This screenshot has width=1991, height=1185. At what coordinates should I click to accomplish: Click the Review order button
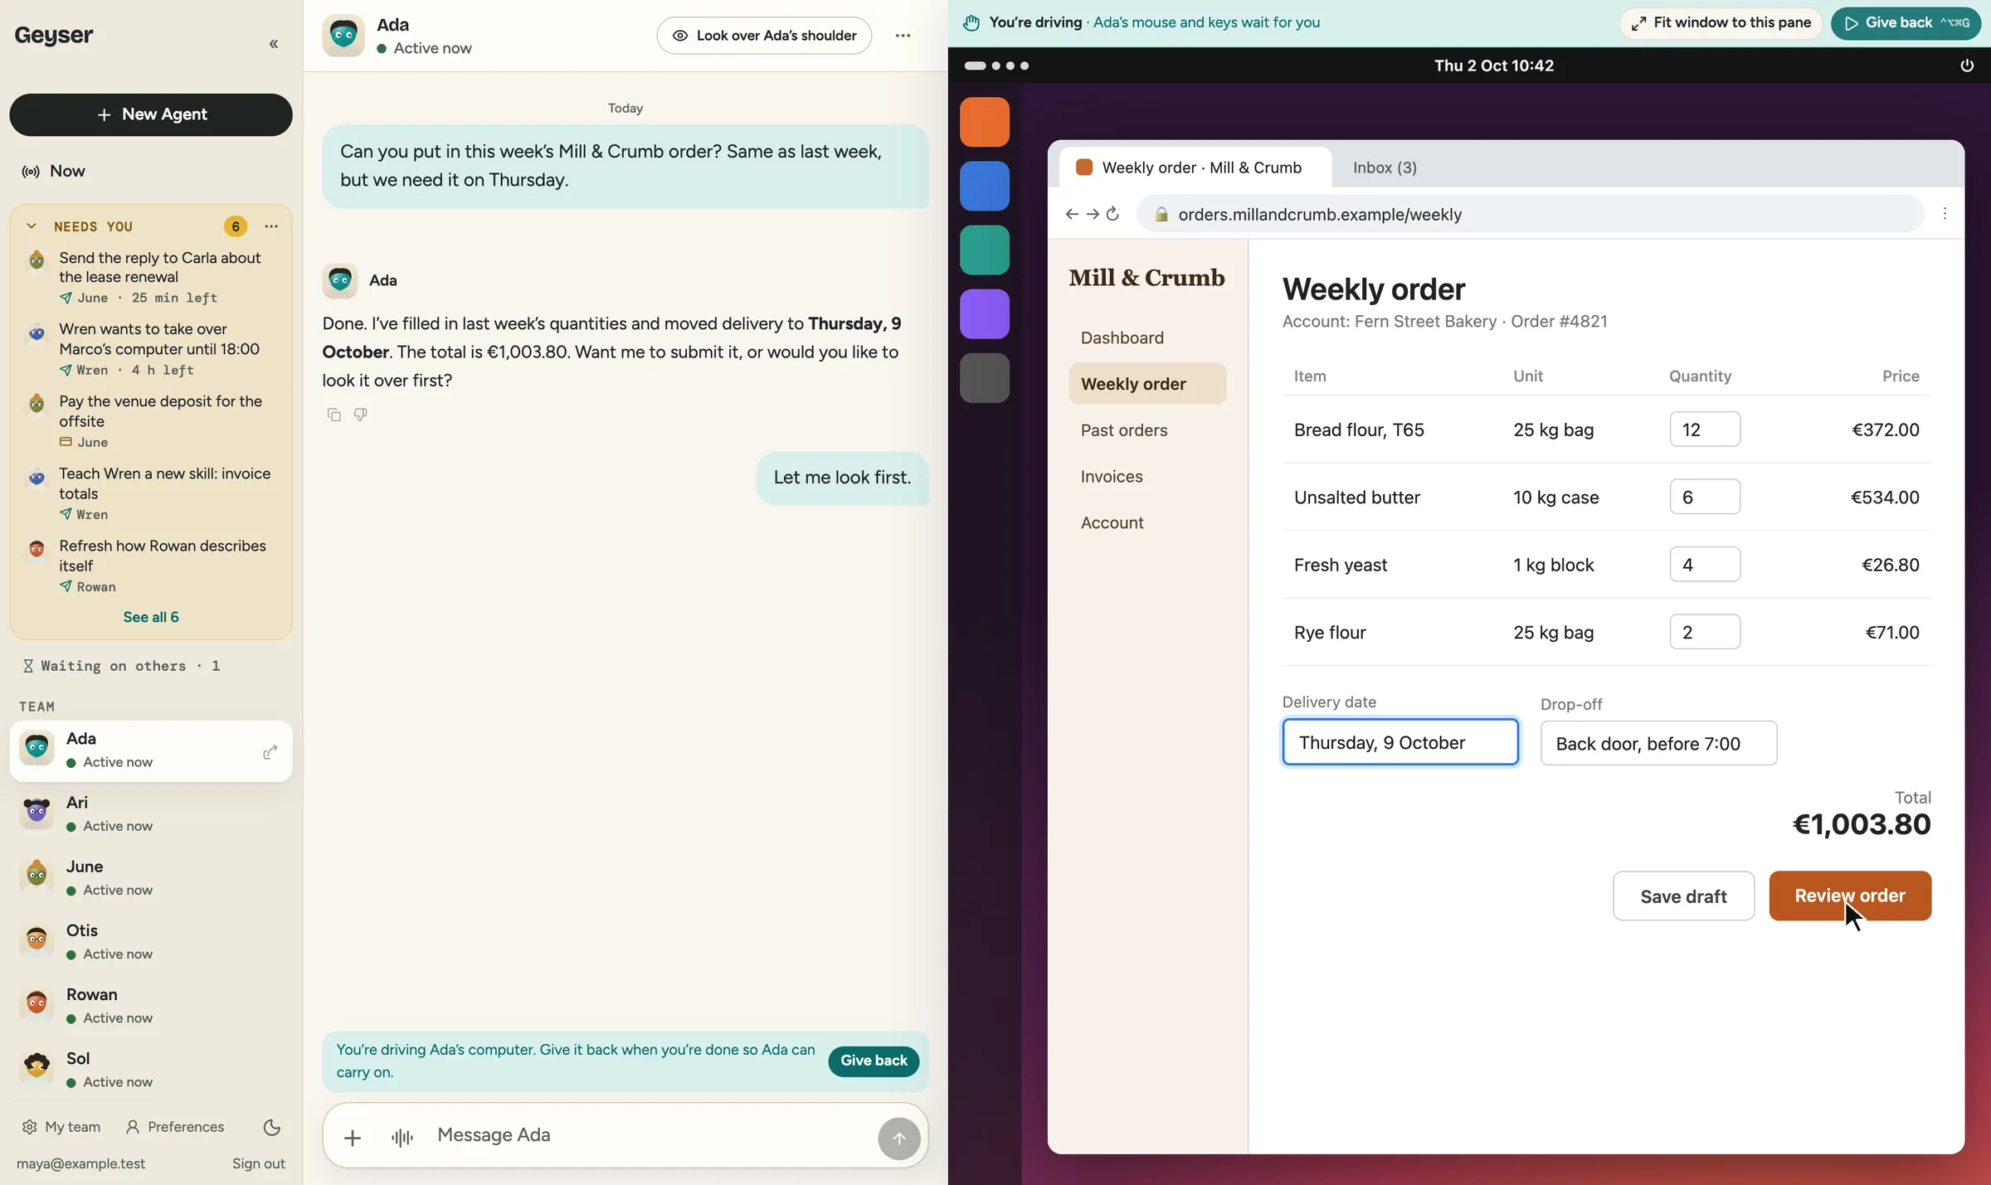coord(1850,896)
